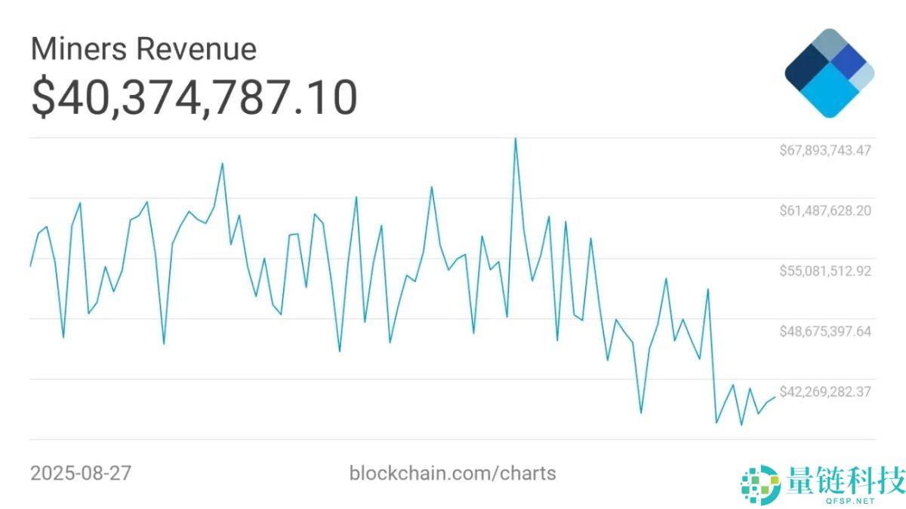Click the 2025-08-27 date label
The image size is (906, 509).
81,474
